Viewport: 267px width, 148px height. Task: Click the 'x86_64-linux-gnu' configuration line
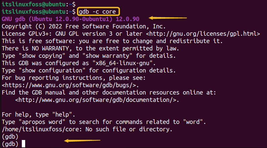(x=79, y=63)
